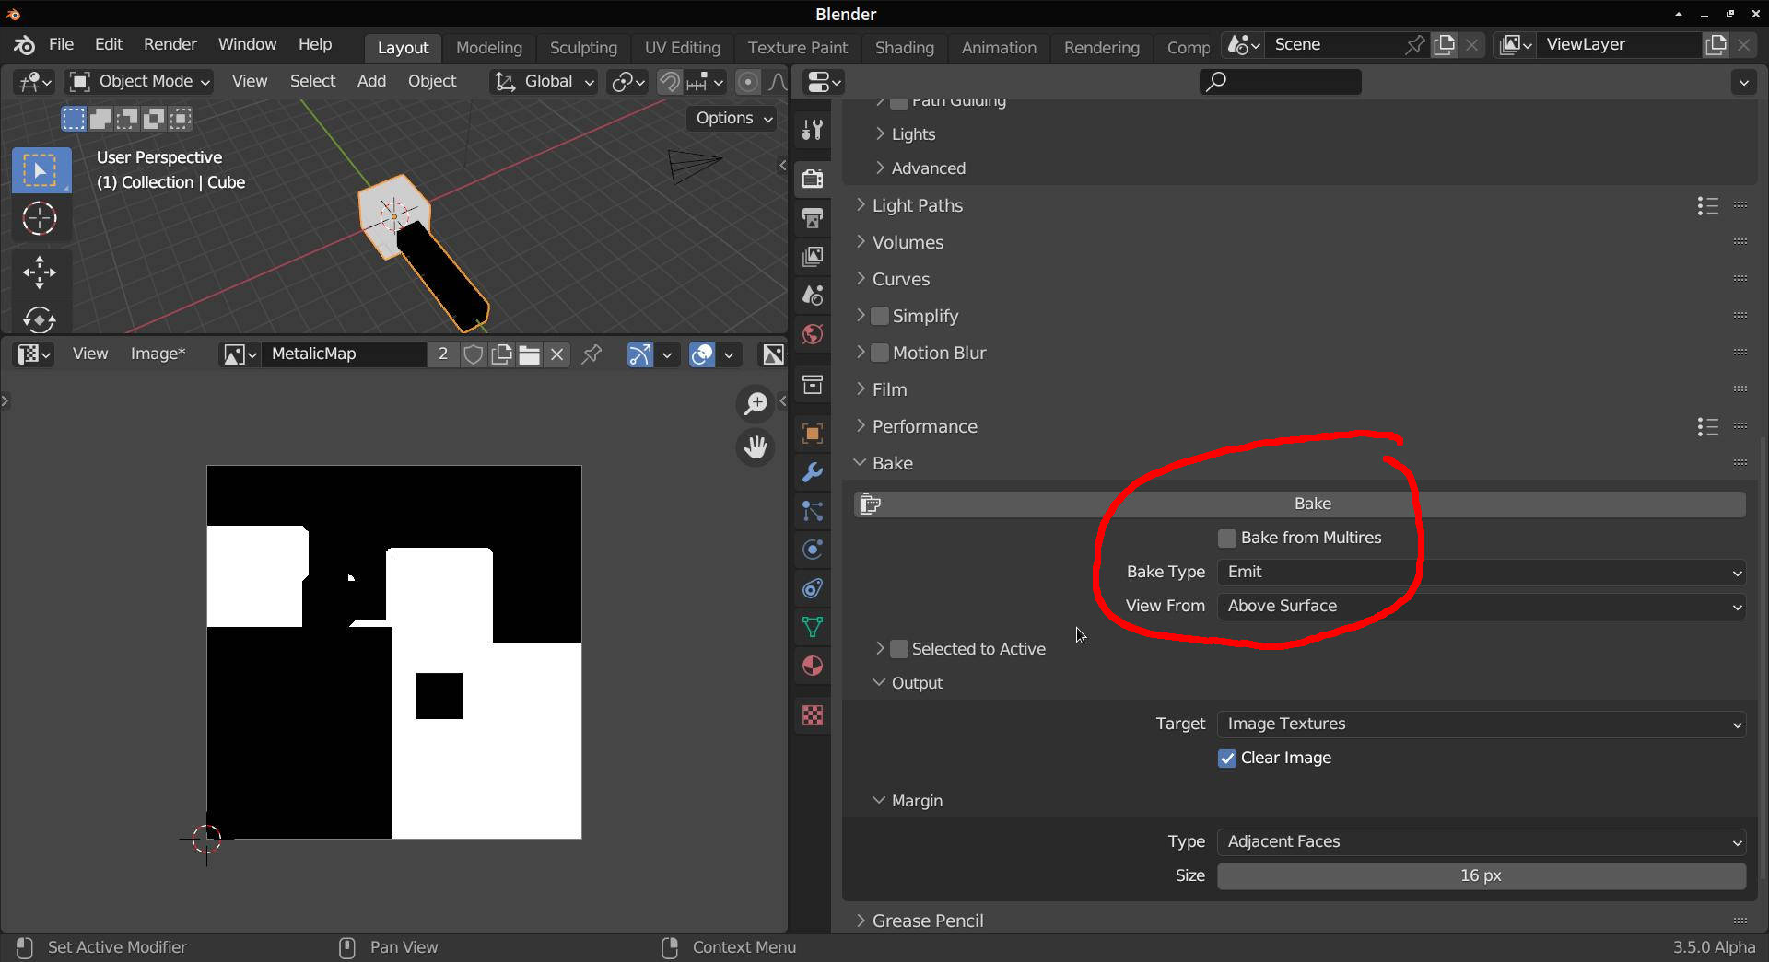
Task: Enable Bake from Multires
Action: [1225, 538]
